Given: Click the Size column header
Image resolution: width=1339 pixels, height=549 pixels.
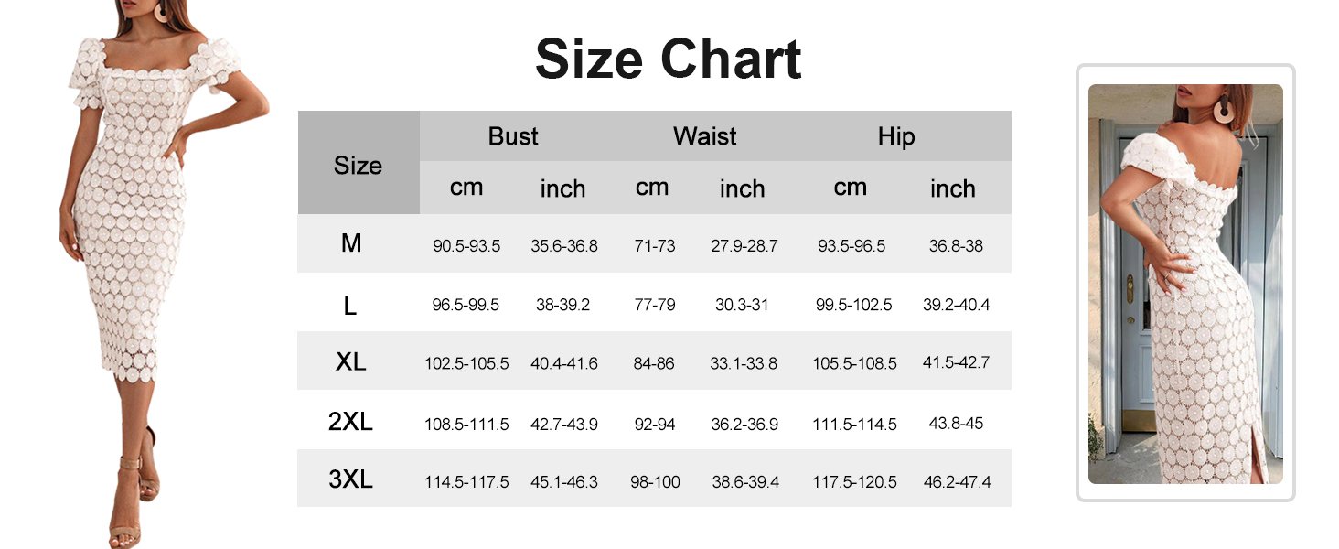Looking at the screenshot, I should [358, 166].
